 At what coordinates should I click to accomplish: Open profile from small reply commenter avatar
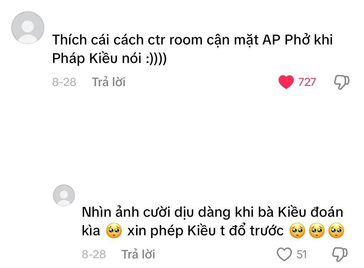point(64,195)
